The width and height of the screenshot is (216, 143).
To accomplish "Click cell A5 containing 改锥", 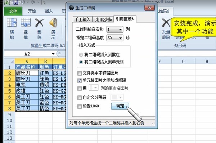I will click(27, 91).
